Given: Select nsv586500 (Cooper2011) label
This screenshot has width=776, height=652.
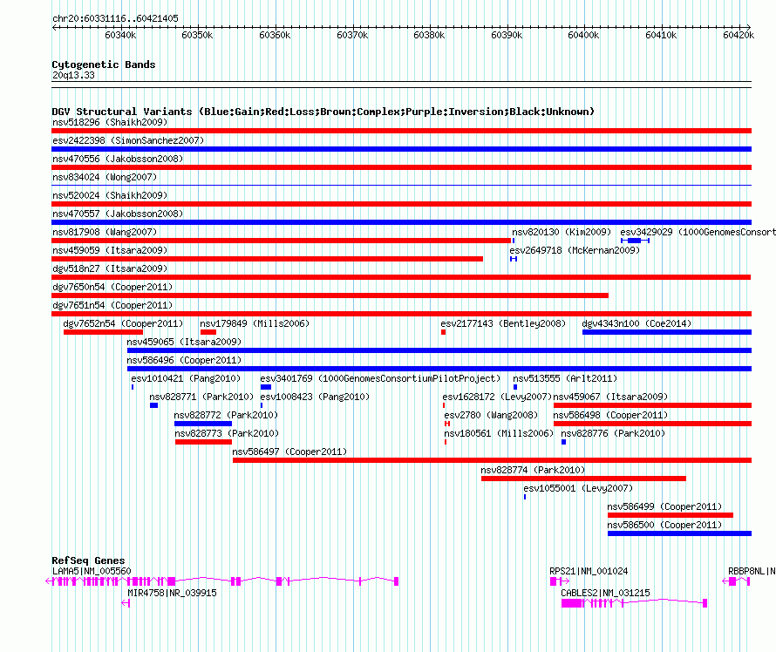Looking at the screenshot, I should coord(664,525).
